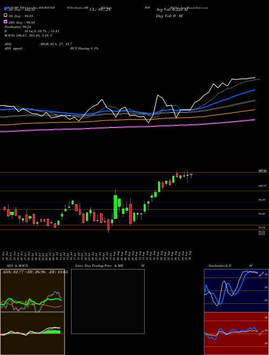Click the large green candlestick in early August
The height and width of the screenshot is (355, 269).
coord(116,207)
